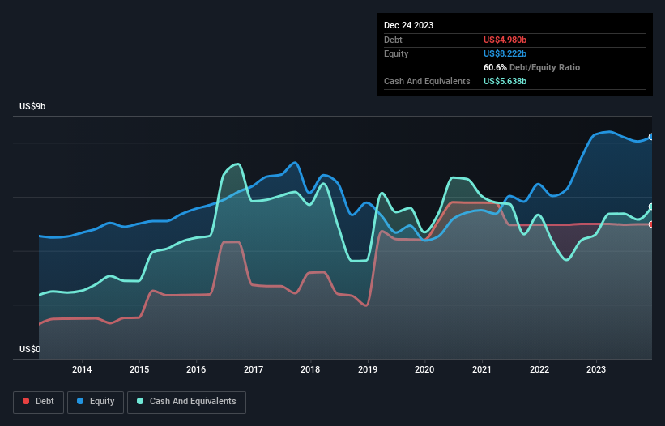
Task: Click the US$8.222b equity value
Action: pos(505,53)
